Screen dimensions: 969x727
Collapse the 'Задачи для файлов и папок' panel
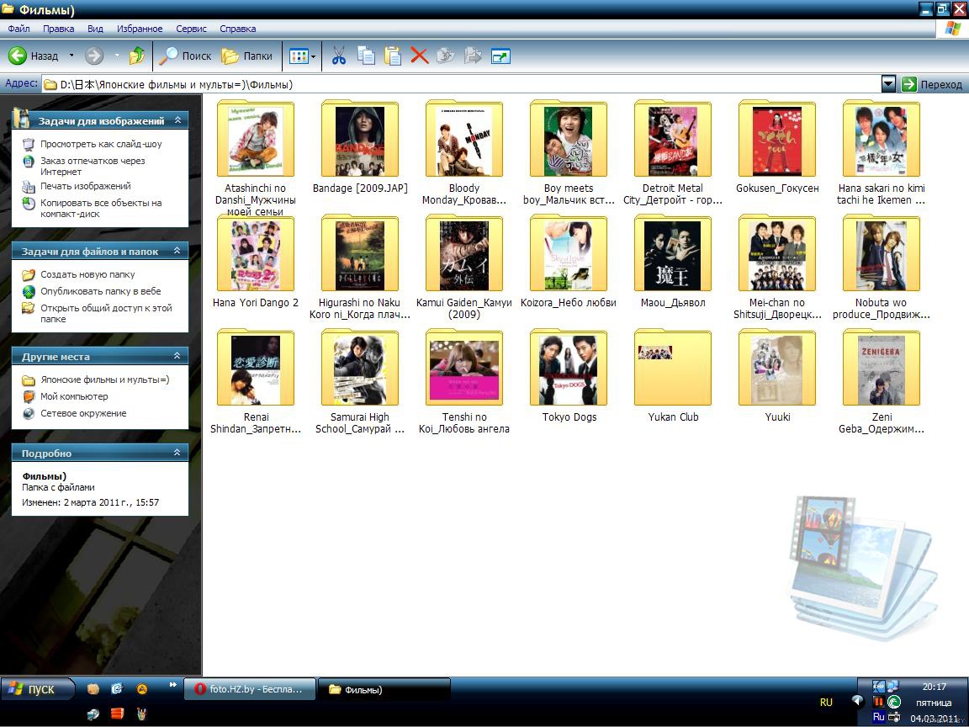177,251
